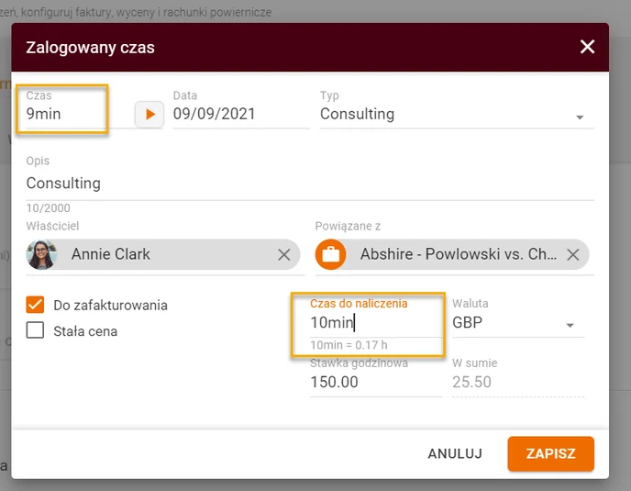The image size is (631, 491).
Task: Edit the Stawka godzinowa value 150.00
Action: [x=376, y=383]
